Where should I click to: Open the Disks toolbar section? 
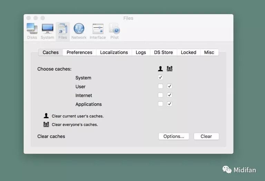tap(32, 31)
